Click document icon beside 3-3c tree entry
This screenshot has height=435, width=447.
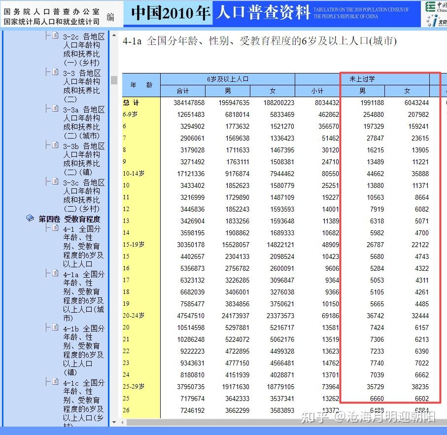(x=55, y=181)
